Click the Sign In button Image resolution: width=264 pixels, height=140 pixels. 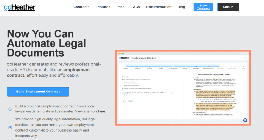point(228,7)
